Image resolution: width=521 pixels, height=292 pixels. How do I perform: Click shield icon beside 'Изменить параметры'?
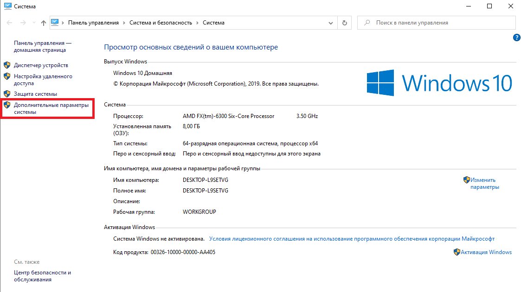click(467, 180)
